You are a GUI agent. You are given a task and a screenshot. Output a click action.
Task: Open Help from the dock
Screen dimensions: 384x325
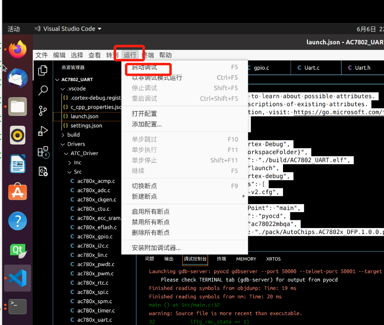pyautogui.click(x=18, y=221)
